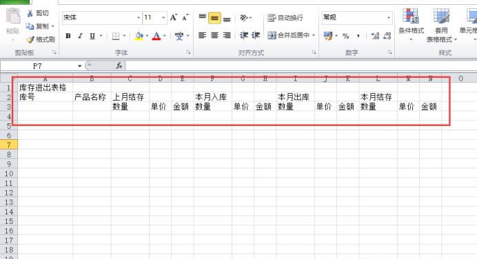Set bottom vertical alignment

(227, 19)
